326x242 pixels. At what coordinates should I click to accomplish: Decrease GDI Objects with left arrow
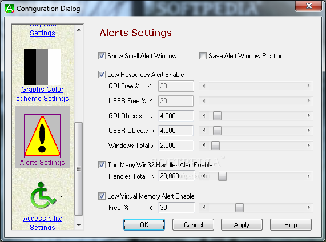pos(204,116)
